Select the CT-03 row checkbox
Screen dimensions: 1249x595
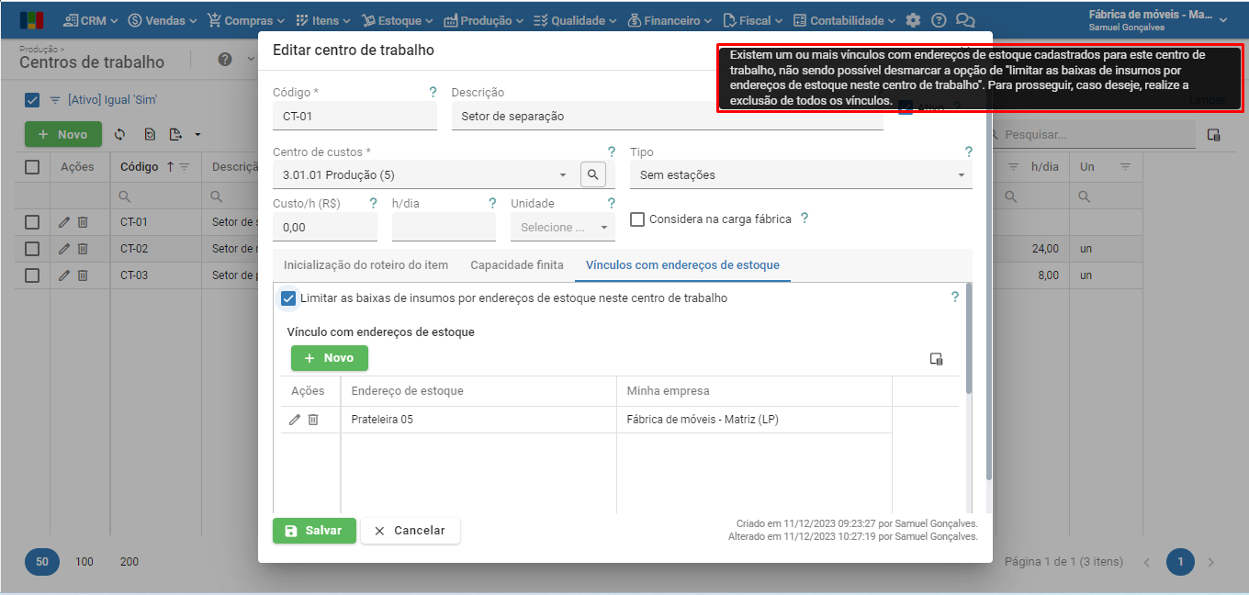32,275
